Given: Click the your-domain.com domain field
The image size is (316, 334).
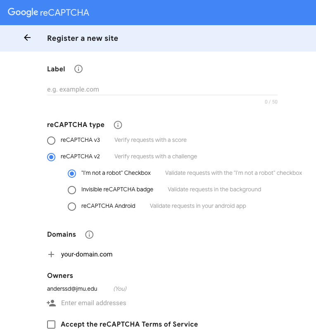Looking at the screenshot, I should point(87,254).
